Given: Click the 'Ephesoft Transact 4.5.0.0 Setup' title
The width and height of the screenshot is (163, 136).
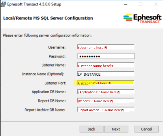Looking at the screenshot, I should point(34,4).
